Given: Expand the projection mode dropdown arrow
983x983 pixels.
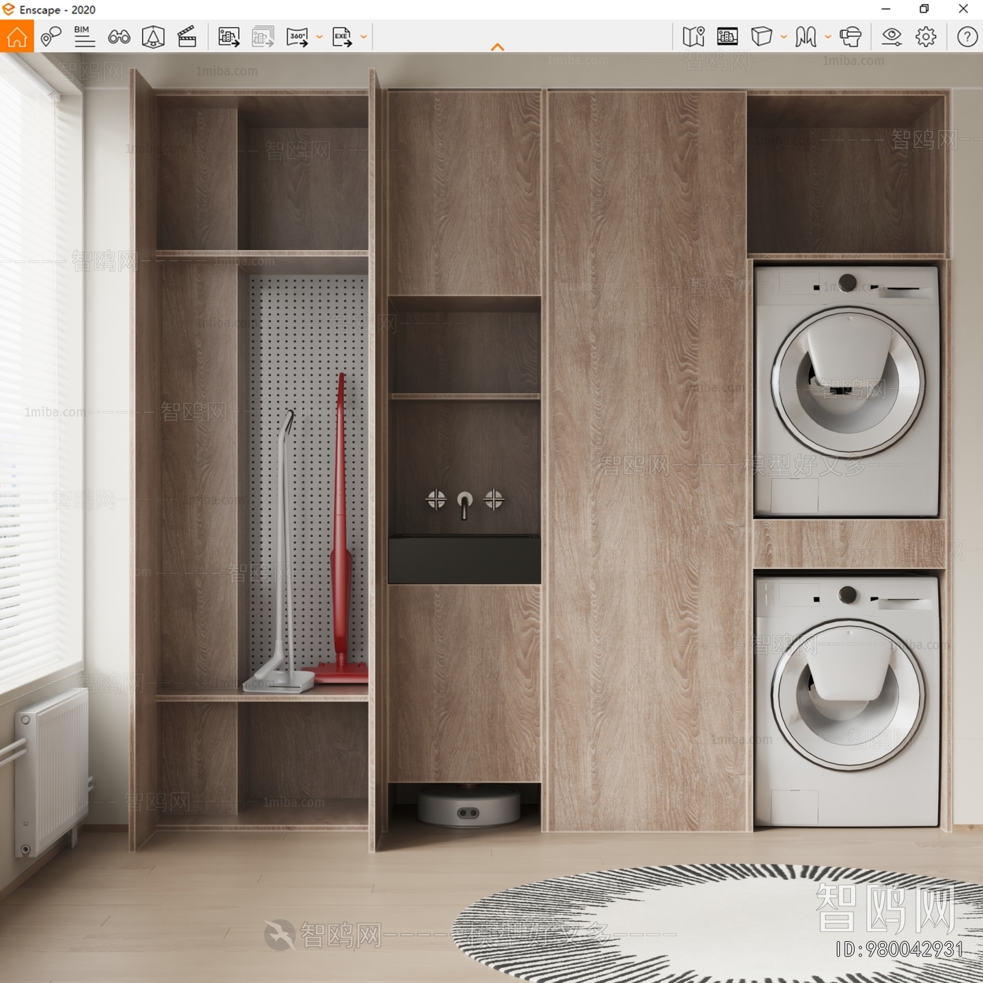Looking at the screenshot, I should click(x=784, y=37).
